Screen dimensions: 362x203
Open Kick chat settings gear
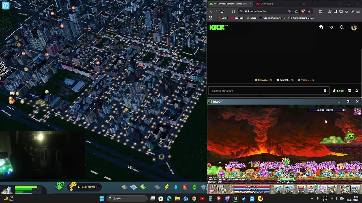pos(357,91)
